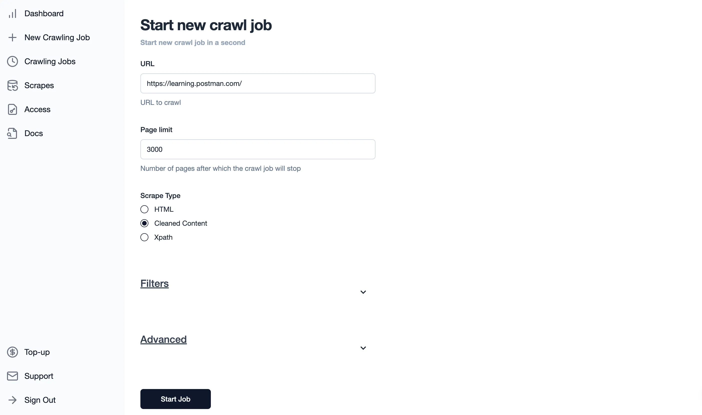The height and width of the screenshot is (415, 702).
Task: Expand the Advanced section chevron
Action: tap(363, 348)
